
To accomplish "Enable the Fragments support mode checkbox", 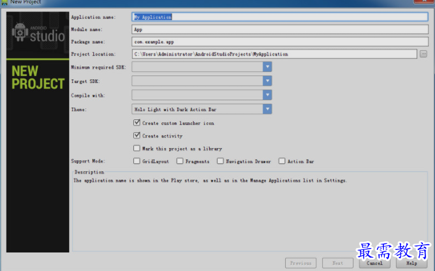I will [180, 161].
